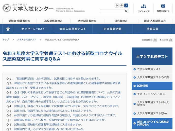175x131 pixels.
Task: Go to トップ breadcrumb link
Action: pos(6,40)
